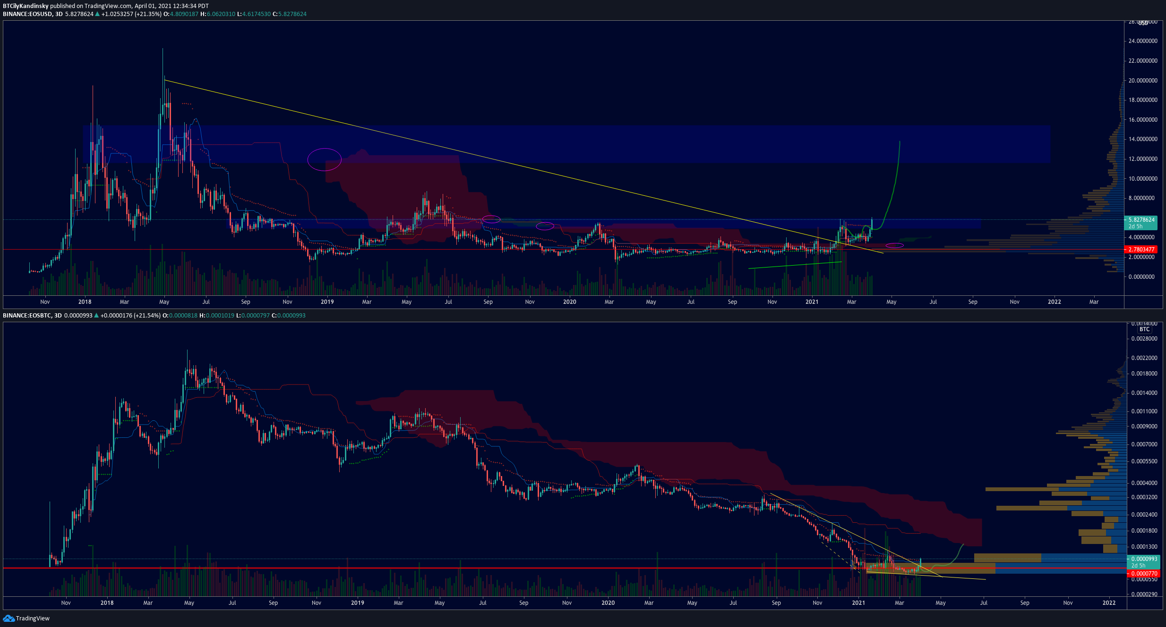
Task: Click the 24.0000000 tick on upper price axis
Action: (x=1143, y=41)
